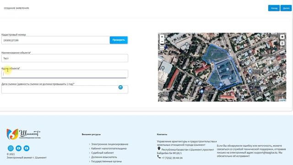The height and width of the screenshot is (165, 293).
Task: Click the phone handset icon in contacts
Action: [159, 157]
